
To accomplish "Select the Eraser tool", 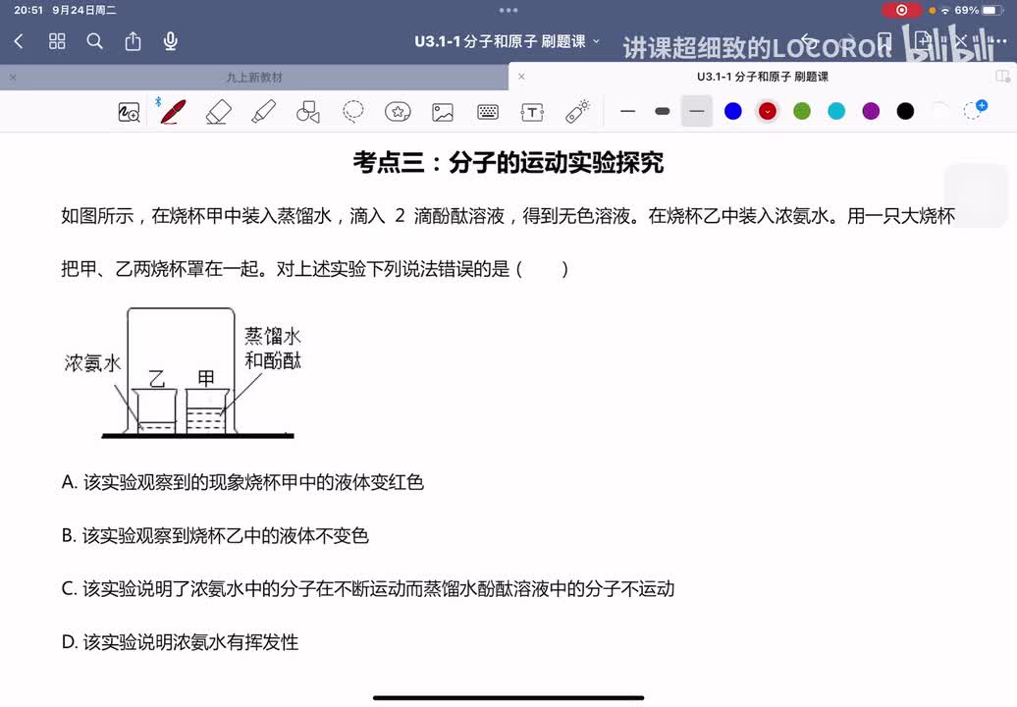I will tap(219, 112).
